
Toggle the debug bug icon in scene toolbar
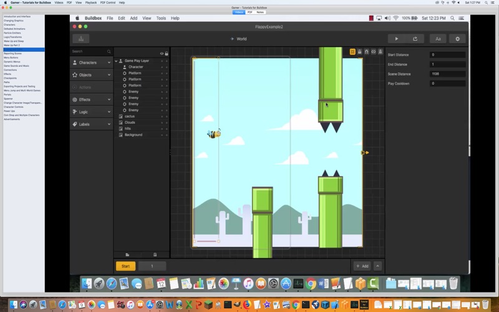pyautogui.click(x=380, y=52)
